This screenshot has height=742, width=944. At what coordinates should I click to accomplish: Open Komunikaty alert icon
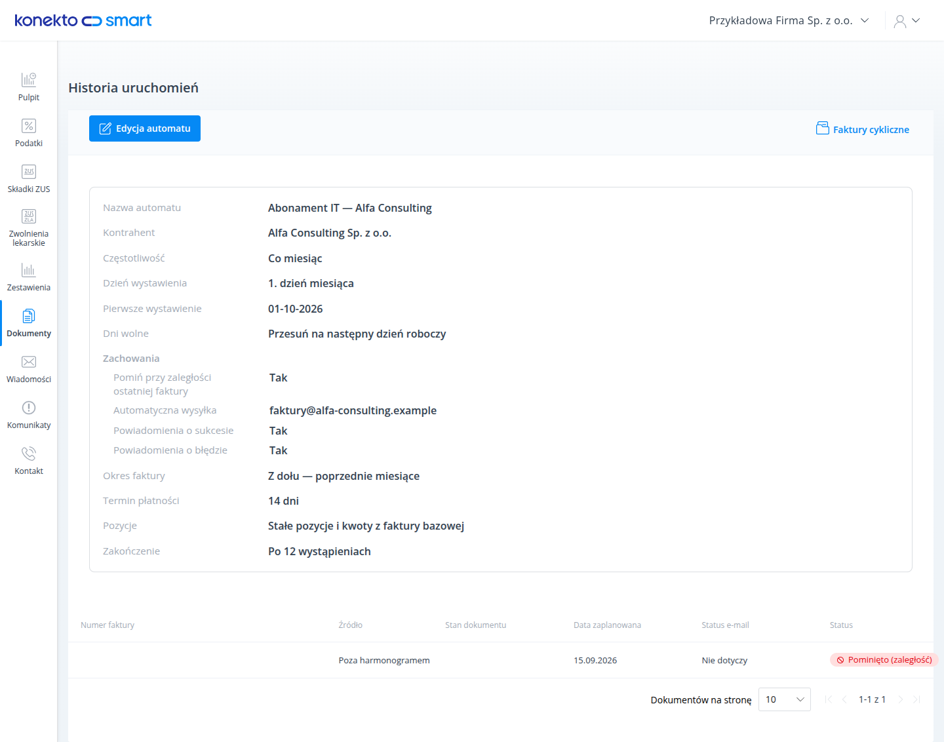click(x=29, y=408)
